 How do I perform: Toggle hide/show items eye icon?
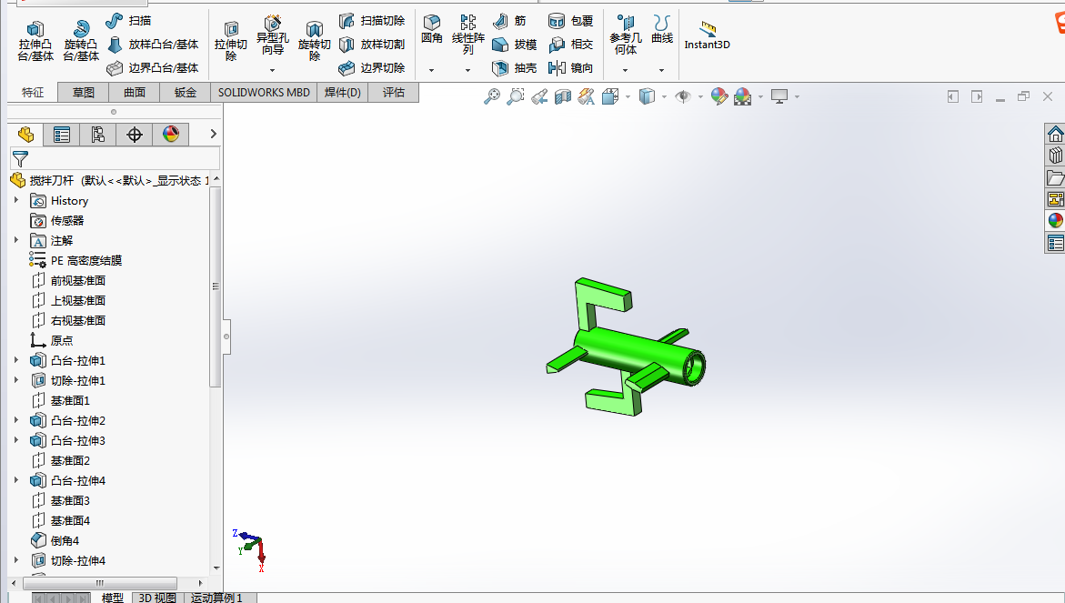[x=683, y=96]
